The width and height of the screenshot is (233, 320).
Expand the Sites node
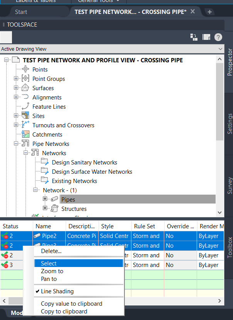pyautogui.click(x=16, y=116)
